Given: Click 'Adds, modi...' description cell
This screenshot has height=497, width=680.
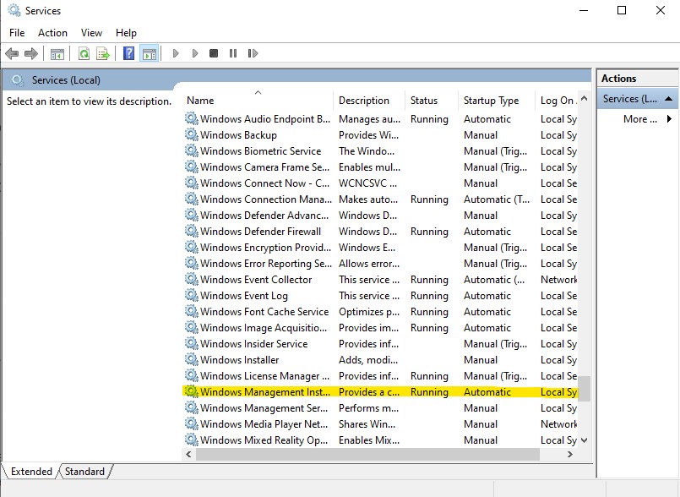Looking at the screenshot, I should (368, 360).
